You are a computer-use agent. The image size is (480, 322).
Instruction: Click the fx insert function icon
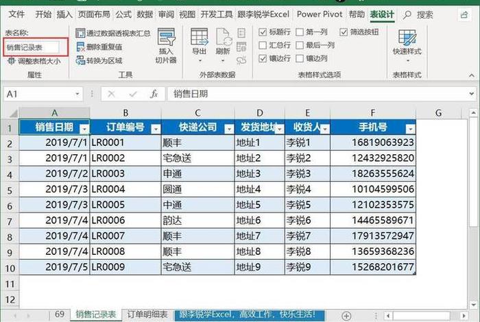coord(154,94)
